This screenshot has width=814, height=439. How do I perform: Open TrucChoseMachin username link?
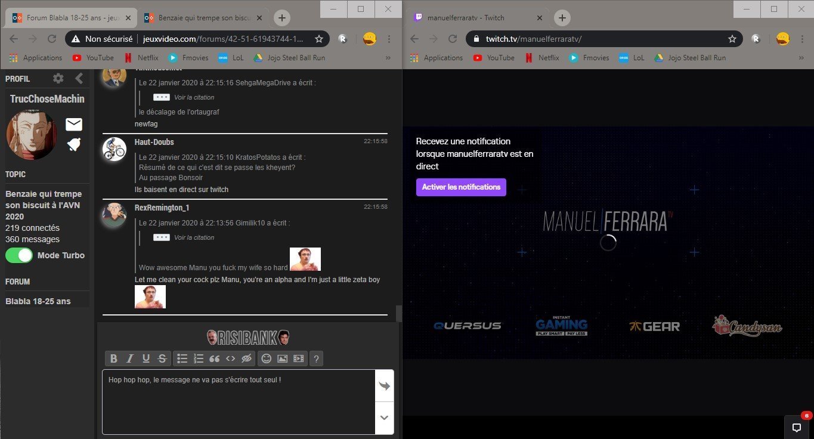(47, 98)
